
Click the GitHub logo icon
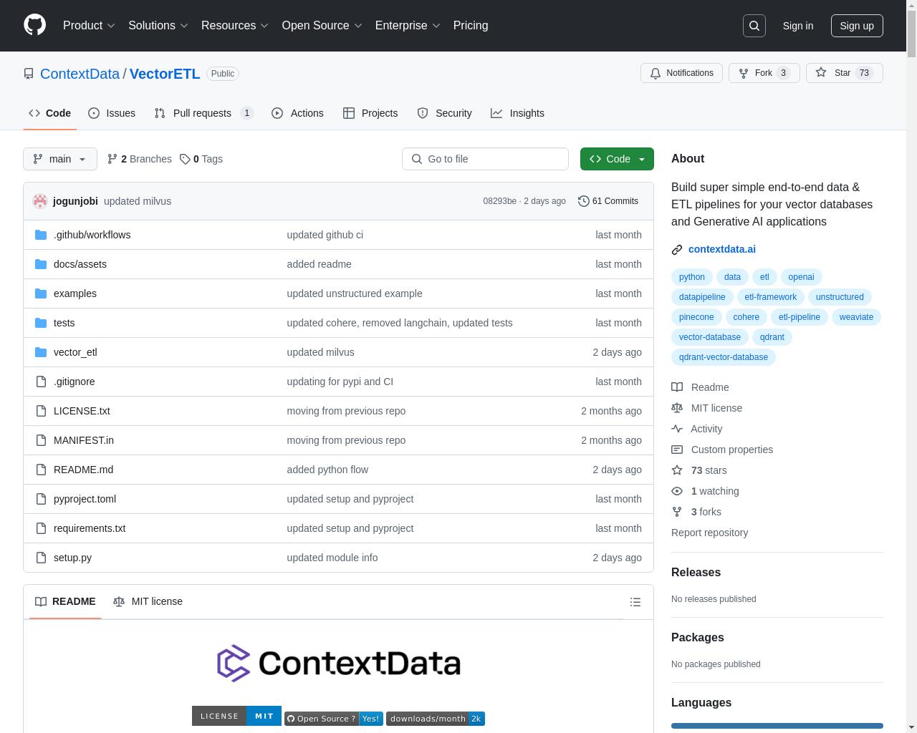tap(34, 25)
